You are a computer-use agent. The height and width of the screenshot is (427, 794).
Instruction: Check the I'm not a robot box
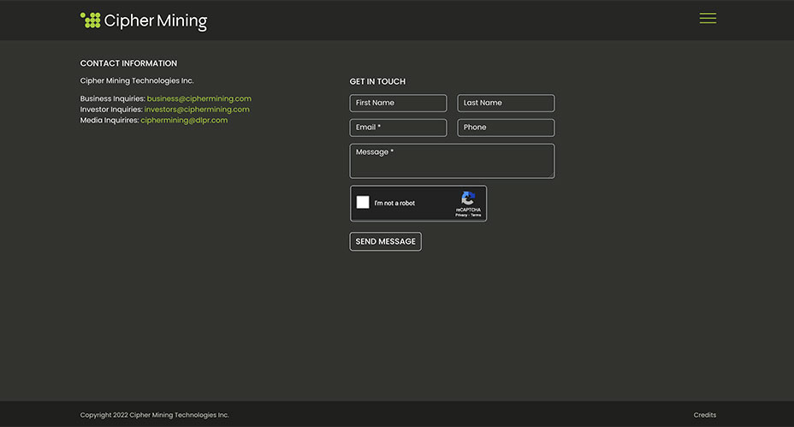tap(363, 203)
